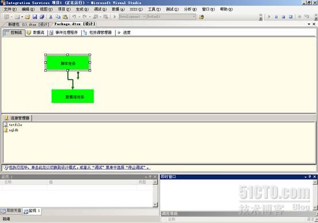Click the icon right of the Default dropdown
The image size is (318, 223).
coord(201,17)
